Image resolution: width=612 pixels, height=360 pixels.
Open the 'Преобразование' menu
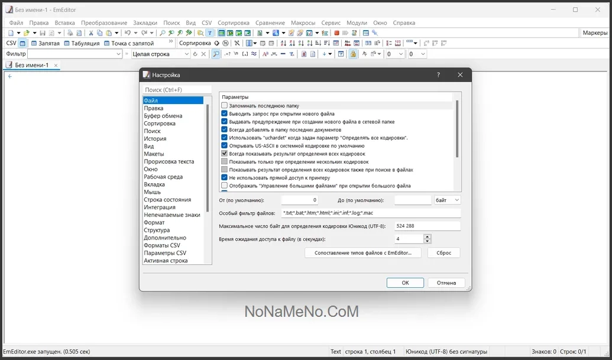coord(104,22)
